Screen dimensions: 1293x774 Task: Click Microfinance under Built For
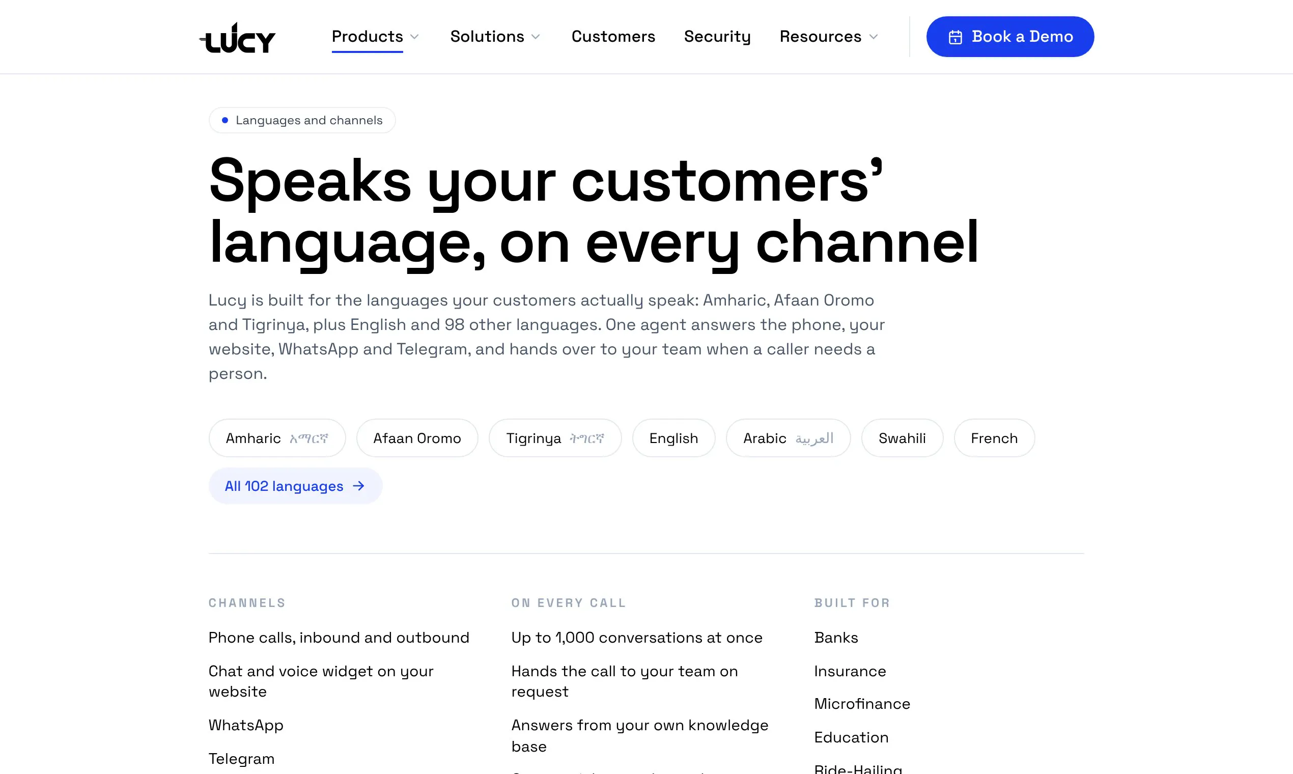[862, 704]
